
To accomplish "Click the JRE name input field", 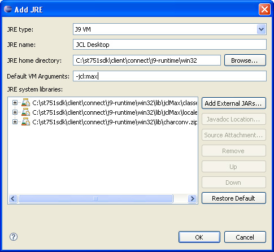I will (x=169, y=45).
